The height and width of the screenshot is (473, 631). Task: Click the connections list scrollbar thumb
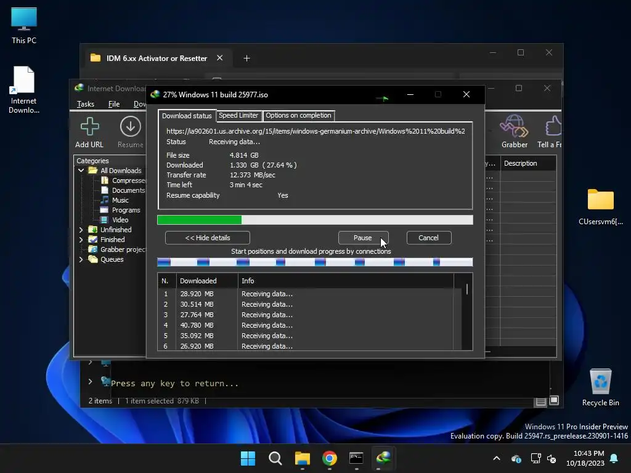[x=467, y=289]
